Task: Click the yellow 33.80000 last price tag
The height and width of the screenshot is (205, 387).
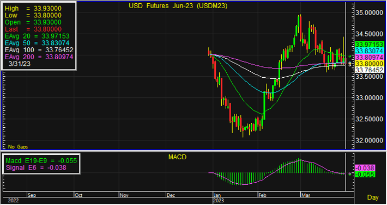Action: coord(369,64)
